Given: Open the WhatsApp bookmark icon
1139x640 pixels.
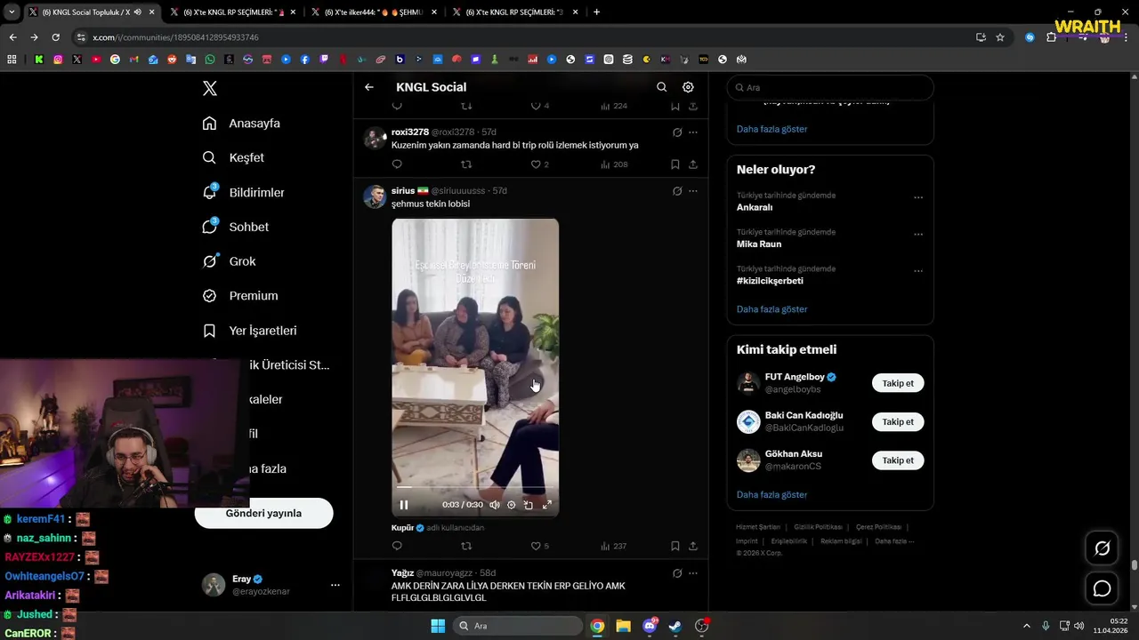Looking at the screenshot, I should (210, 60).
